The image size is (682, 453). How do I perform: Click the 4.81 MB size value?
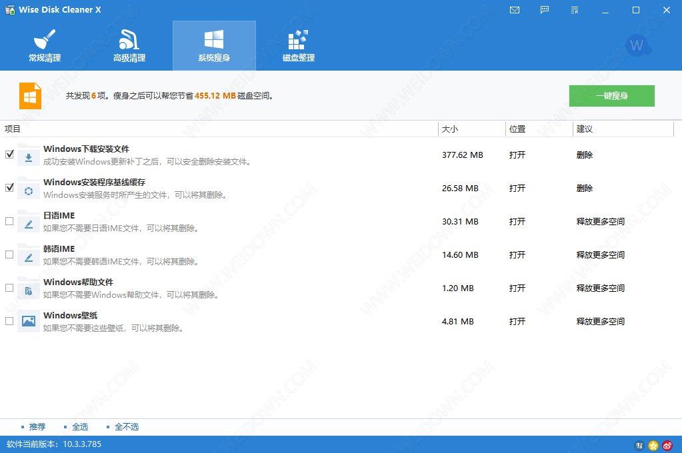point(458,322)
